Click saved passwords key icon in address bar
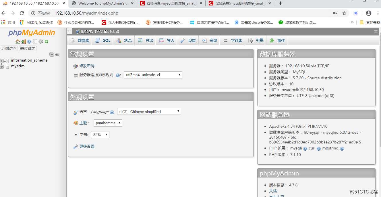Screen dimensions: 381x197 [x=335, y=13]
